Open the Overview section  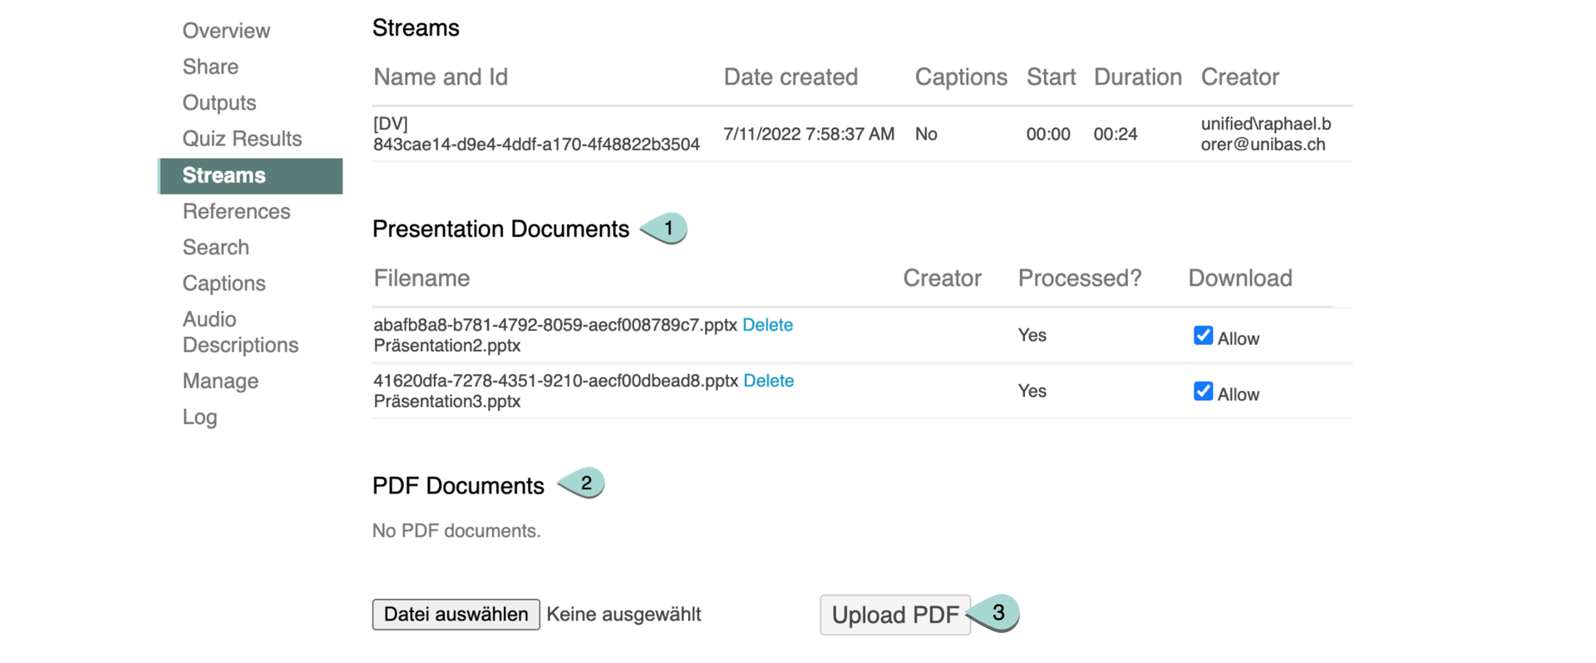(x=226, y=31)
